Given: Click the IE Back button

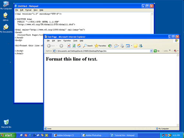Looking at the screenshot, I should coord(51,46).
